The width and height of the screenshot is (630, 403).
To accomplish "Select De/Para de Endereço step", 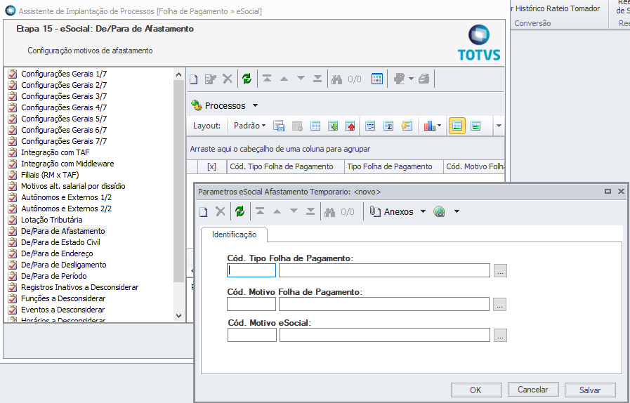I will [x=57, y=254].
